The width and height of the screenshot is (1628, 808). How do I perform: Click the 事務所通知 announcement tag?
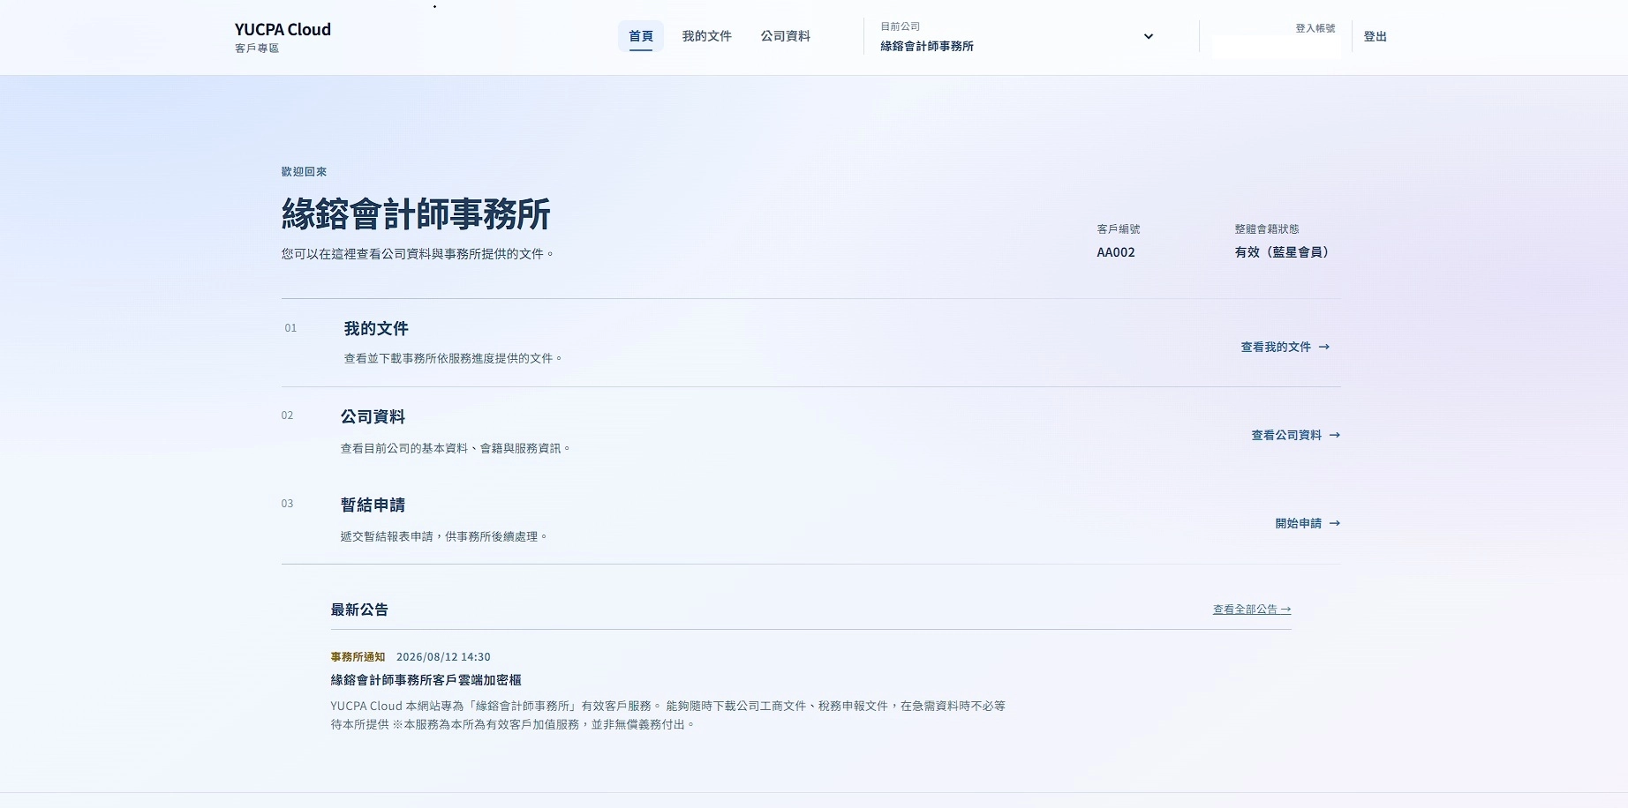pos(358,657)
